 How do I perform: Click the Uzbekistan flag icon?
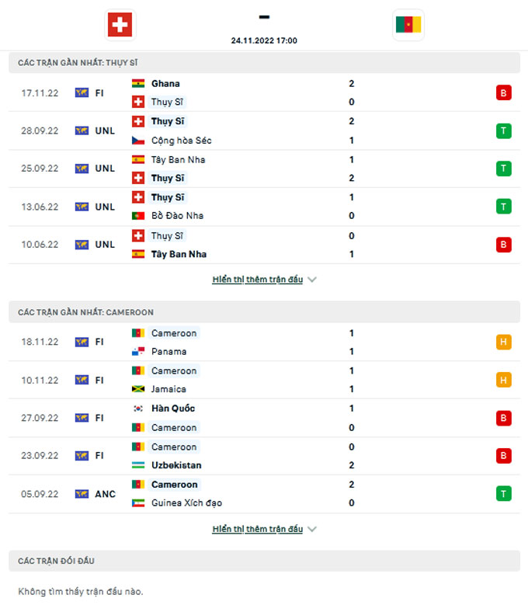click(138, 465)
